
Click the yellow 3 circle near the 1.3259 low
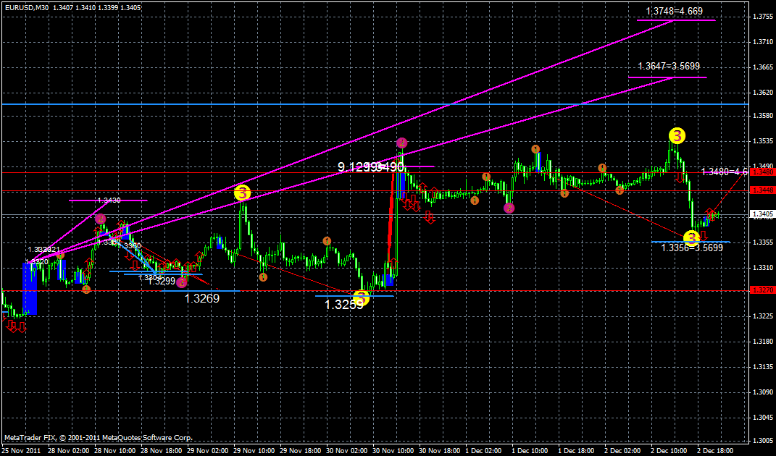coord(360,296)
